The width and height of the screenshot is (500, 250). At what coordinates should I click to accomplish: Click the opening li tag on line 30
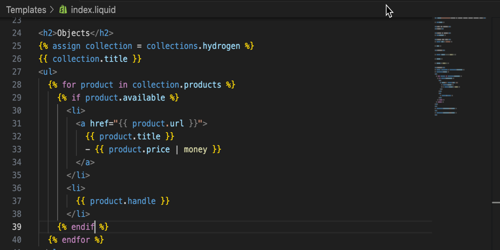coord(76,110)
